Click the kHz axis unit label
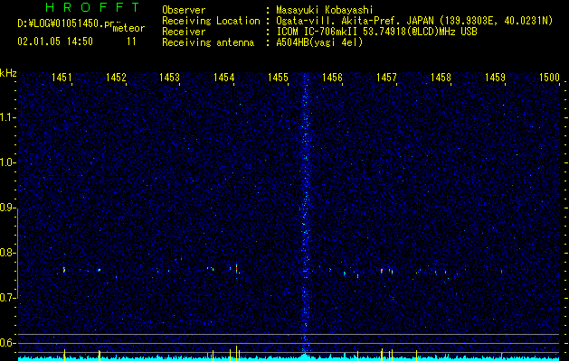Viewport: 569px width, 361px height. 8,73
